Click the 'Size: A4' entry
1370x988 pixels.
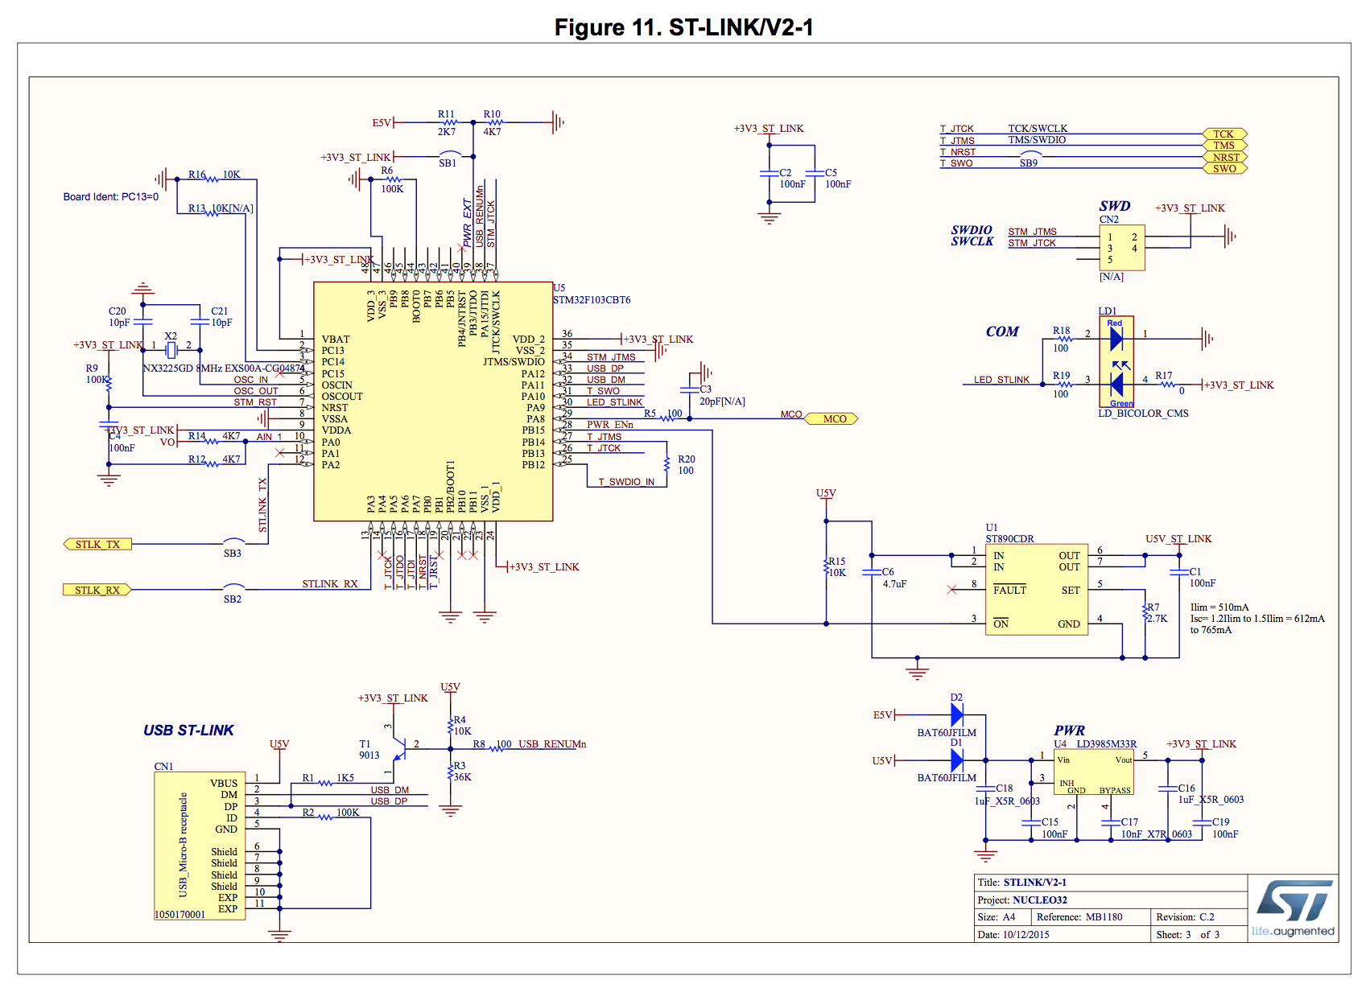997,917
